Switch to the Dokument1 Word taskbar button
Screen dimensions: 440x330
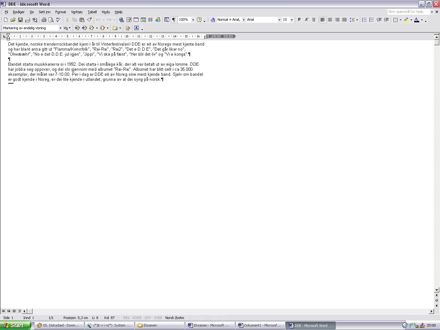[261, 325]
